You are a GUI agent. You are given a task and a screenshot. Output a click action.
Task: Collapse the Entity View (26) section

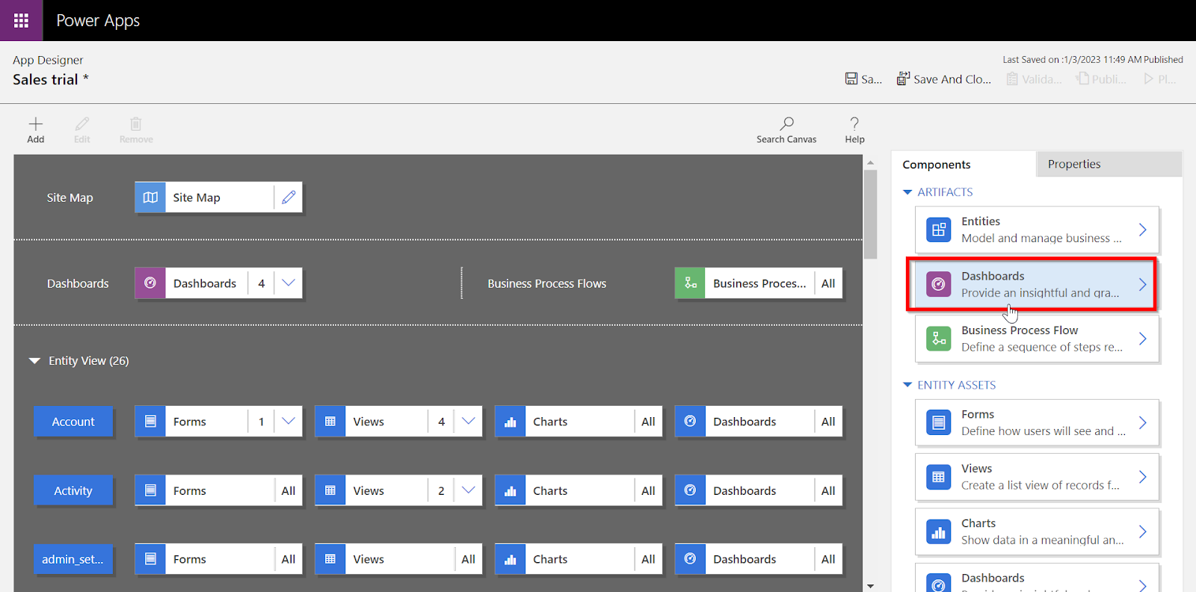[34, 361]
